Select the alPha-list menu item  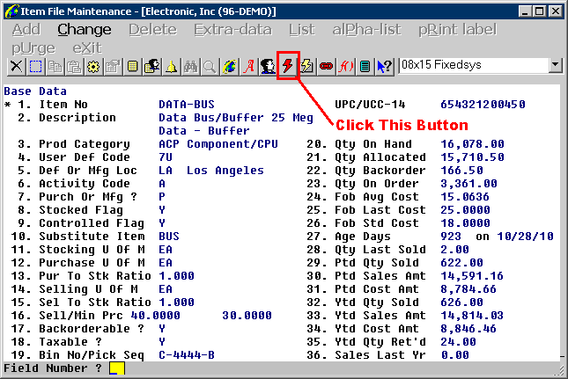click(x=366, y=29)
